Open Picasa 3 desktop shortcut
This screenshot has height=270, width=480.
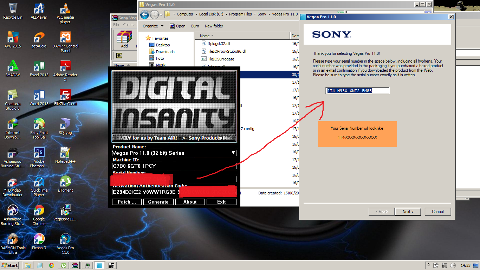[x=39, y=242]
